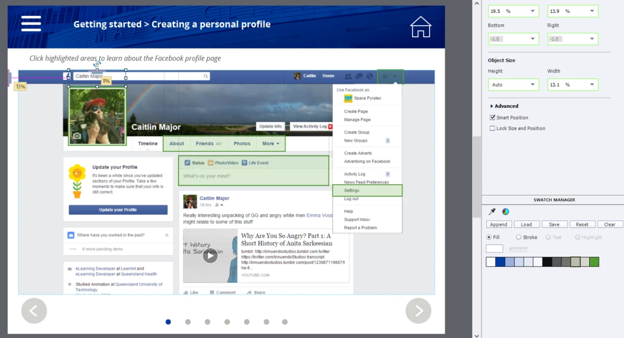
Task: Click the #FFFFFF hex value field
Action: [518, 249]
